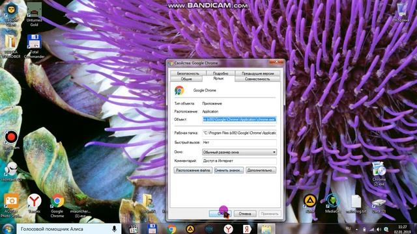Click the Применить button
Image resolution: width=417 pixels, height=234 pixels.
269,214
